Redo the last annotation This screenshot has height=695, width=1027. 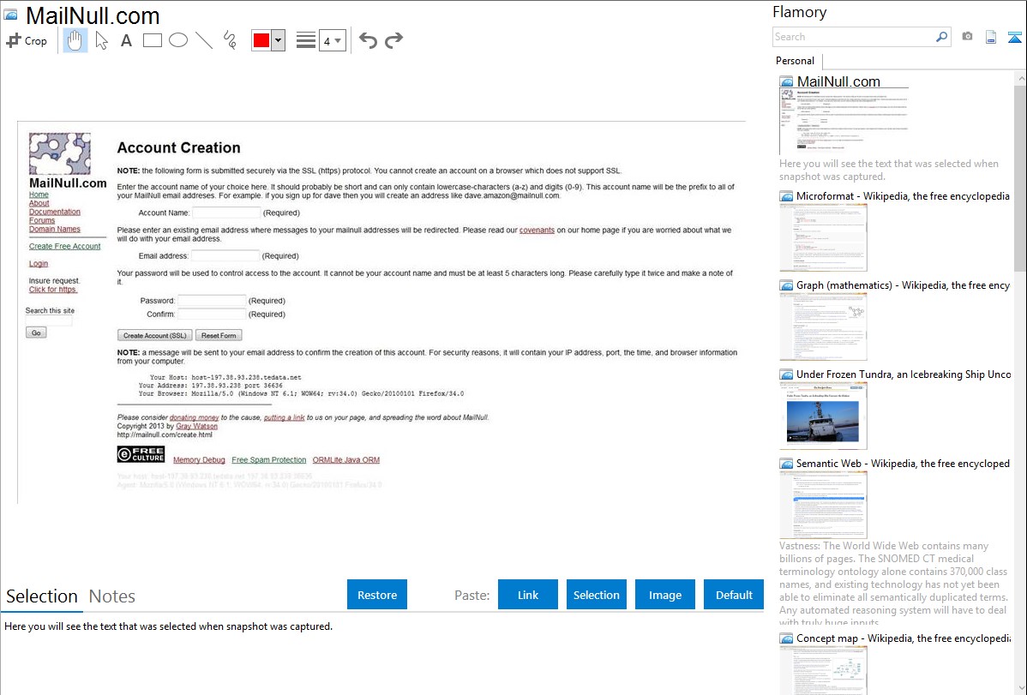click(x=393, y=40)
